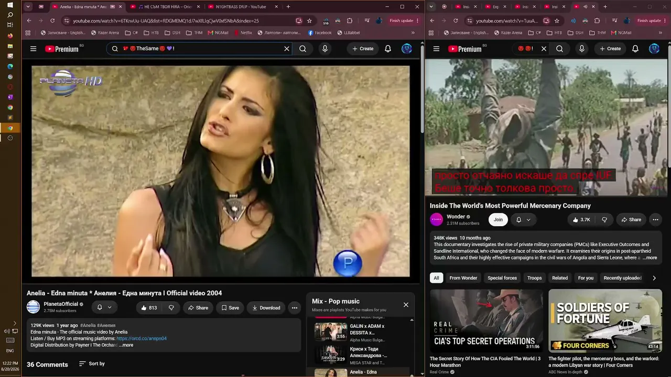
Task: Open CIA's Top Secret Operations video thumbnail
Action: (487, 320)
